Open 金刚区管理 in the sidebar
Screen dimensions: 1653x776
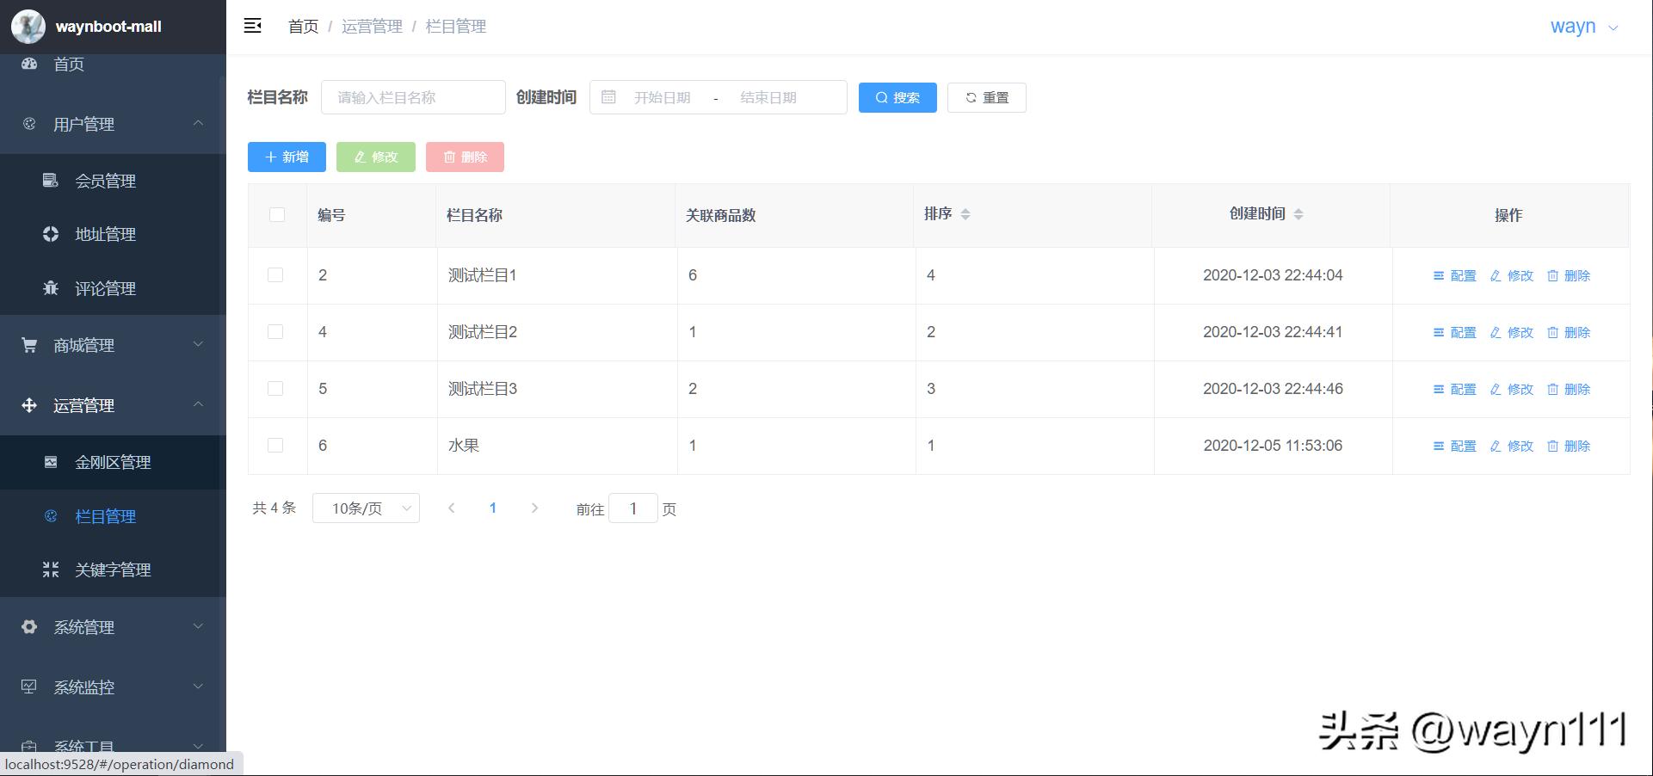[x=113, y=463]
